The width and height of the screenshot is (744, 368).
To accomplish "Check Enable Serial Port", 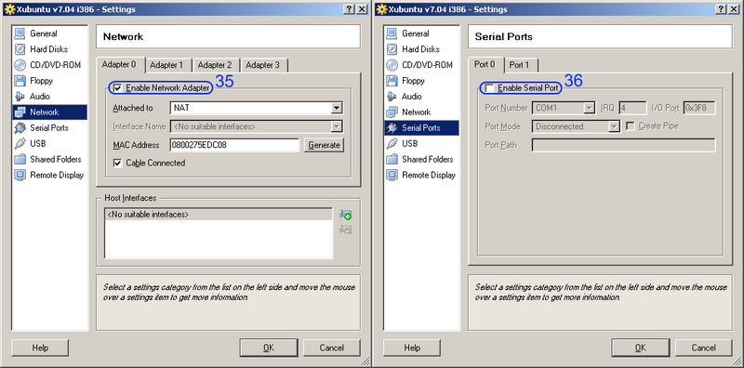I will (x=490, y=88).
